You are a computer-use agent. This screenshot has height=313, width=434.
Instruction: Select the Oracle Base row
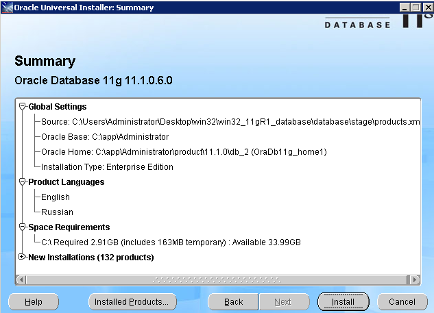(x=105, y=137)
